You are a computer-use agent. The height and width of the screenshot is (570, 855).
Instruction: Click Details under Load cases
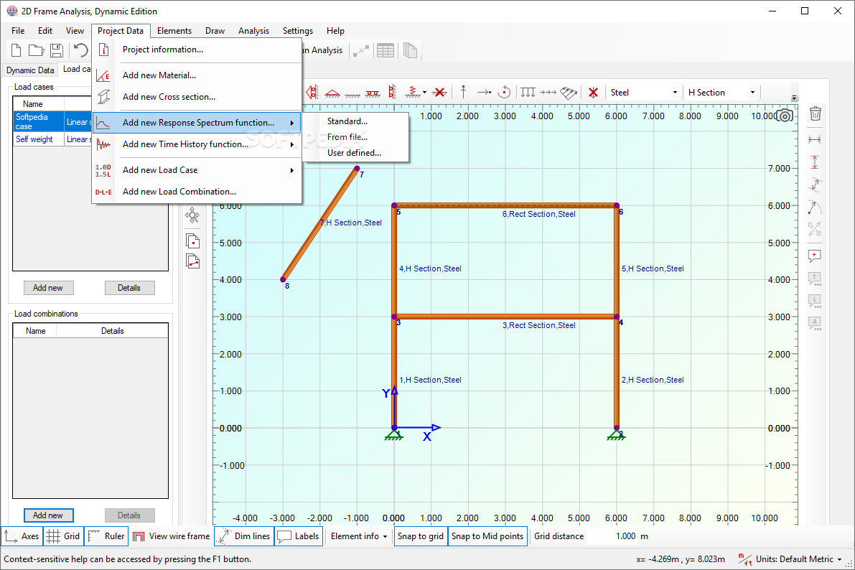click(129, 288)
